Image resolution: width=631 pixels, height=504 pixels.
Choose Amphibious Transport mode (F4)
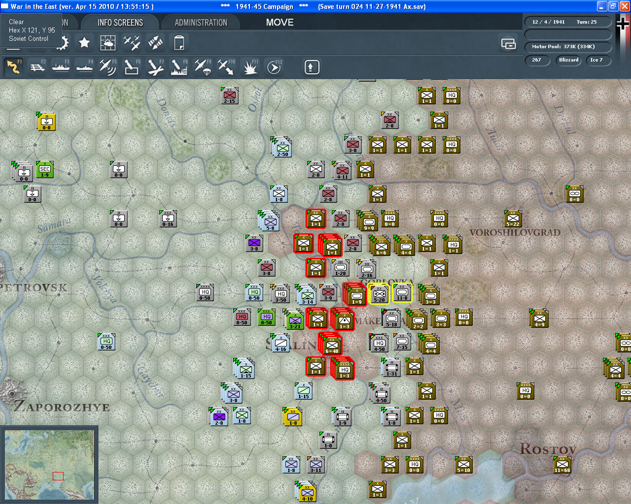click(84, 67)
